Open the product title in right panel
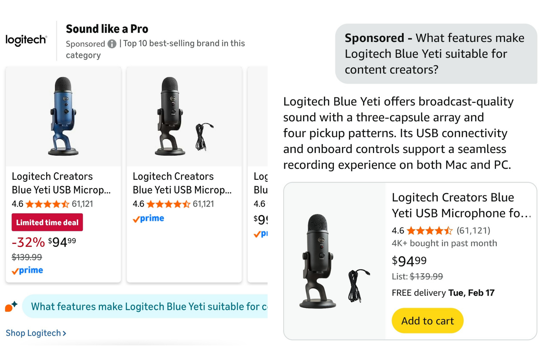 tap(461, 205)
